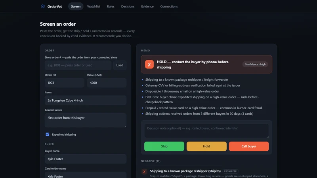Click the yellow Hold button
Image resolution: width=317 pixels, height=178 pixels.
tap(206, 146)
